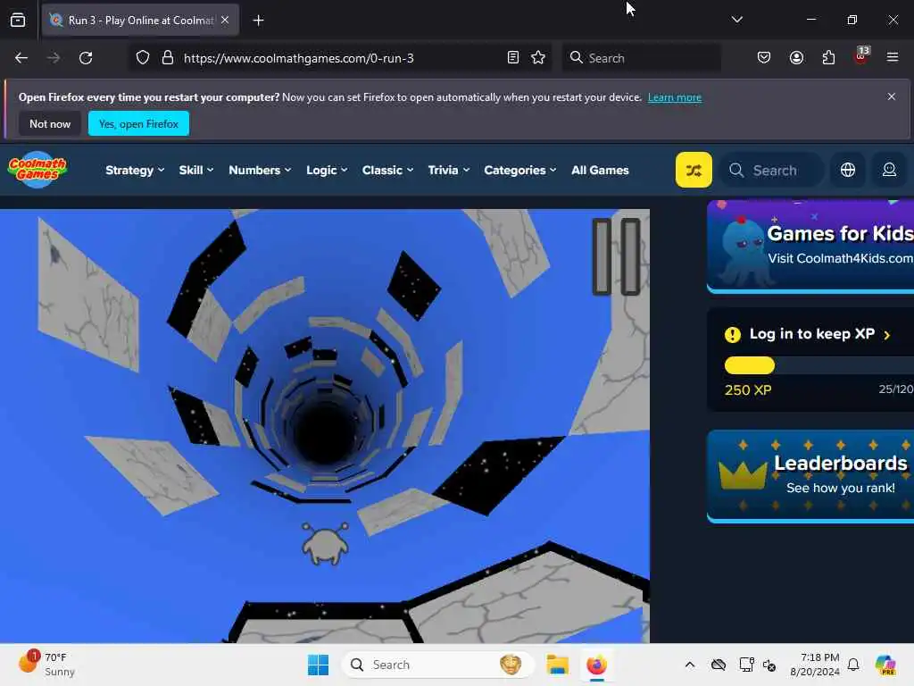914x686 pixels.
Task: Open a new browser tab
Action: tap(258, 21)
